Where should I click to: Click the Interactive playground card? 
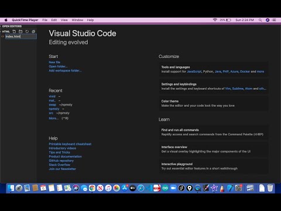(214, 166)
